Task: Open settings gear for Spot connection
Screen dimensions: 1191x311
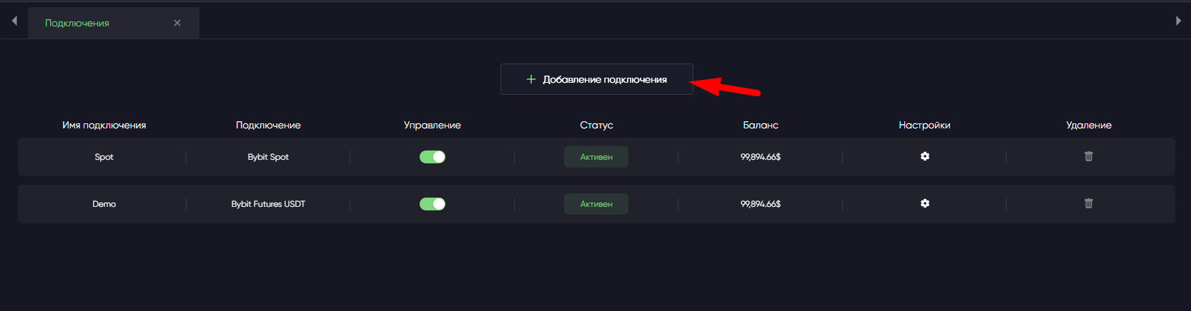Action: coord(924,156)
